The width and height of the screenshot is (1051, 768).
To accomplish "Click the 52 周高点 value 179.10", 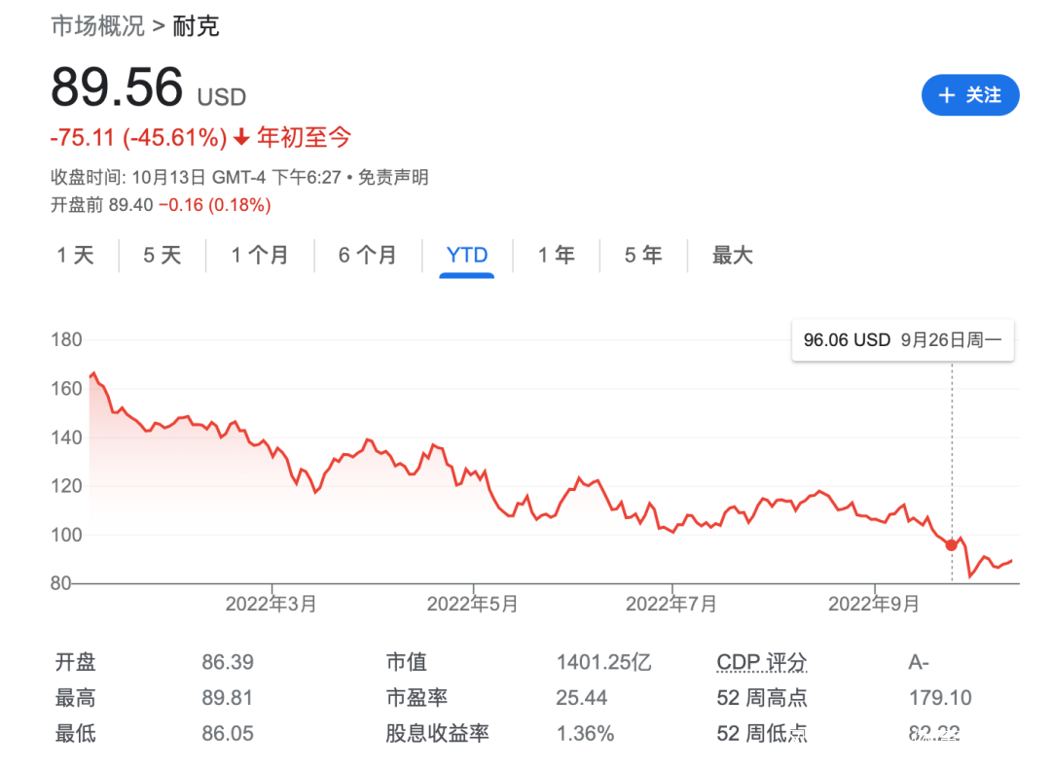I will tap(940, 698).
